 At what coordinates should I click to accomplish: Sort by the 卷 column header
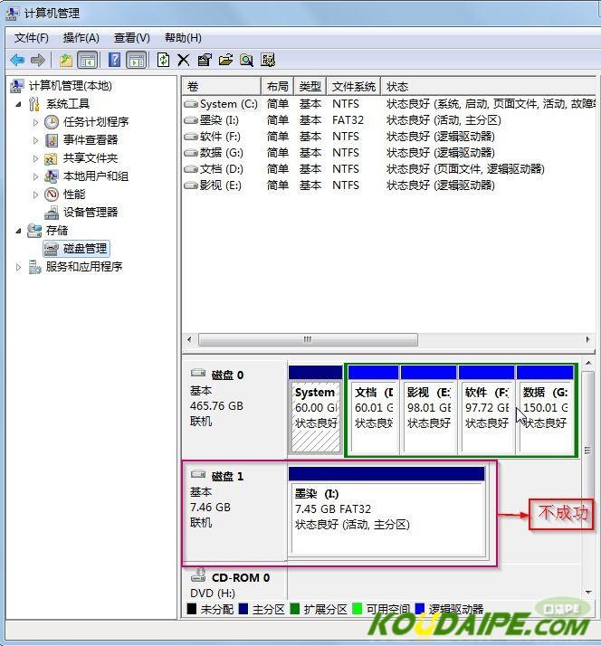pyautogui.click(x=222, y=87)
